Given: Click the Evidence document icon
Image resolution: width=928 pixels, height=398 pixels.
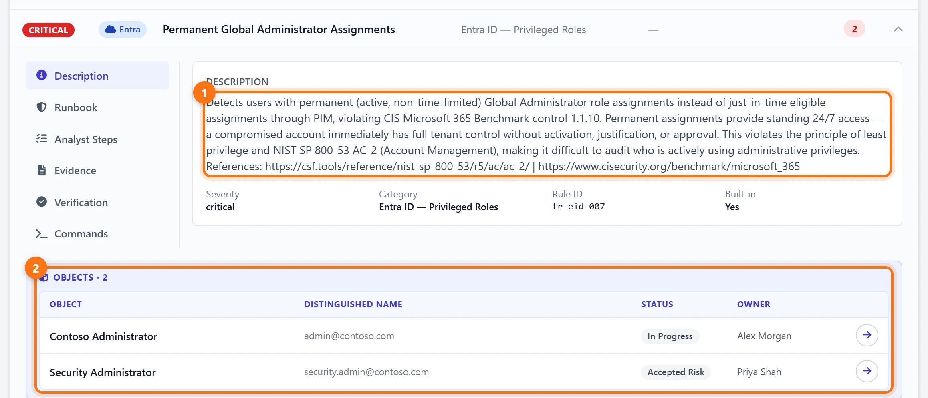Looking at the screenshot, I should pos(42,170).
